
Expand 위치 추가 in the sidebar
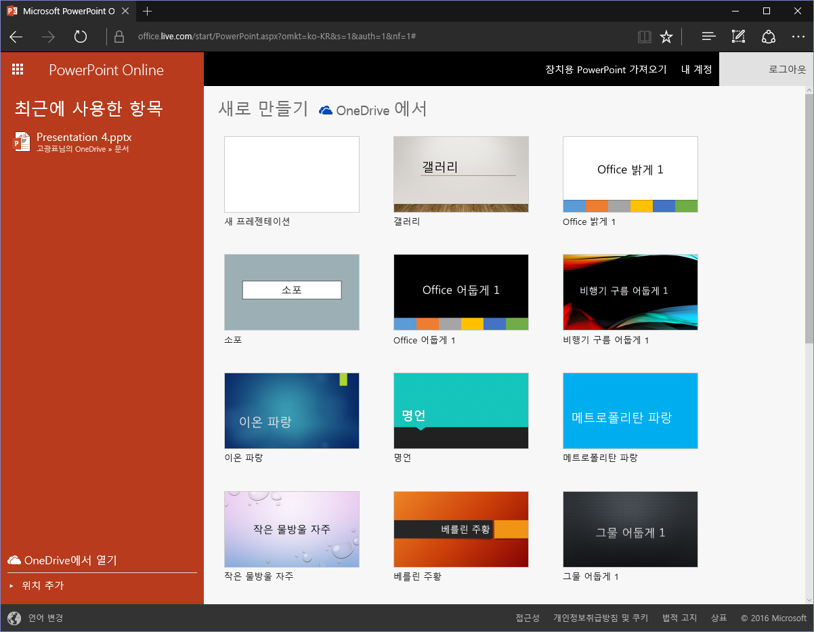click(x=37, y=585)
